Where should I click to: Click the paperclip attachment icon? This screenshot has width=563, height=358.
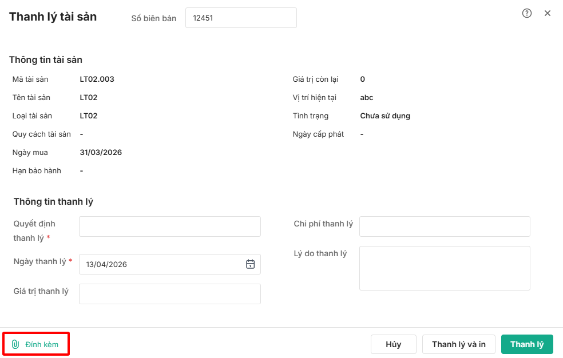(15, 344)
